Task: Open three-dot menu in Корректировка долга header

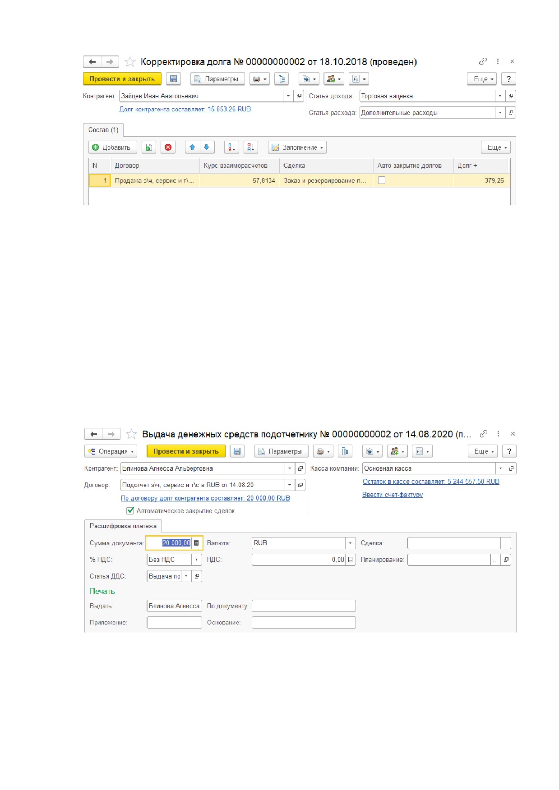Action: click(498, 61)
